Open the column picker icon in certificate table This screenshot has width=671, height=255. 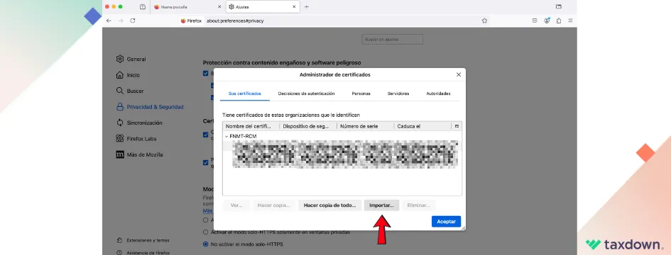click(457, 126)
